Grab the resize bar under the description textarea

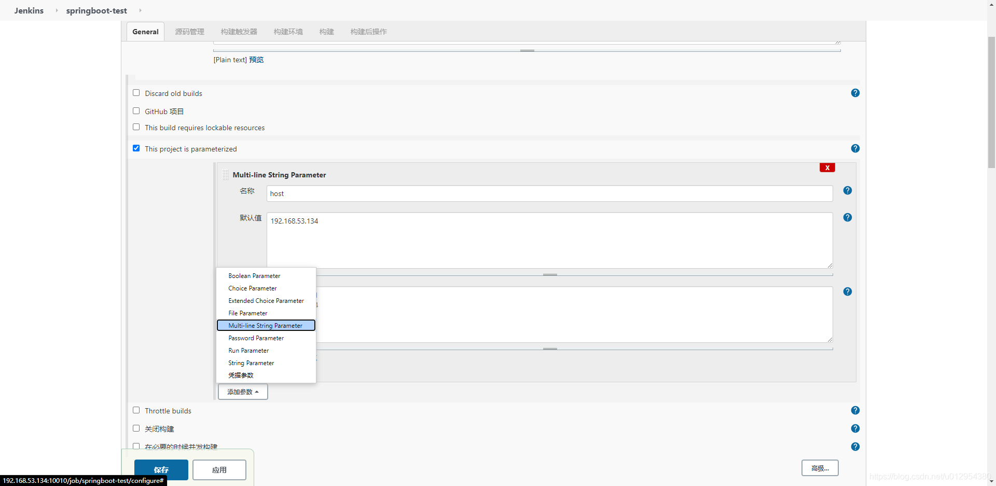coord(550,349)
